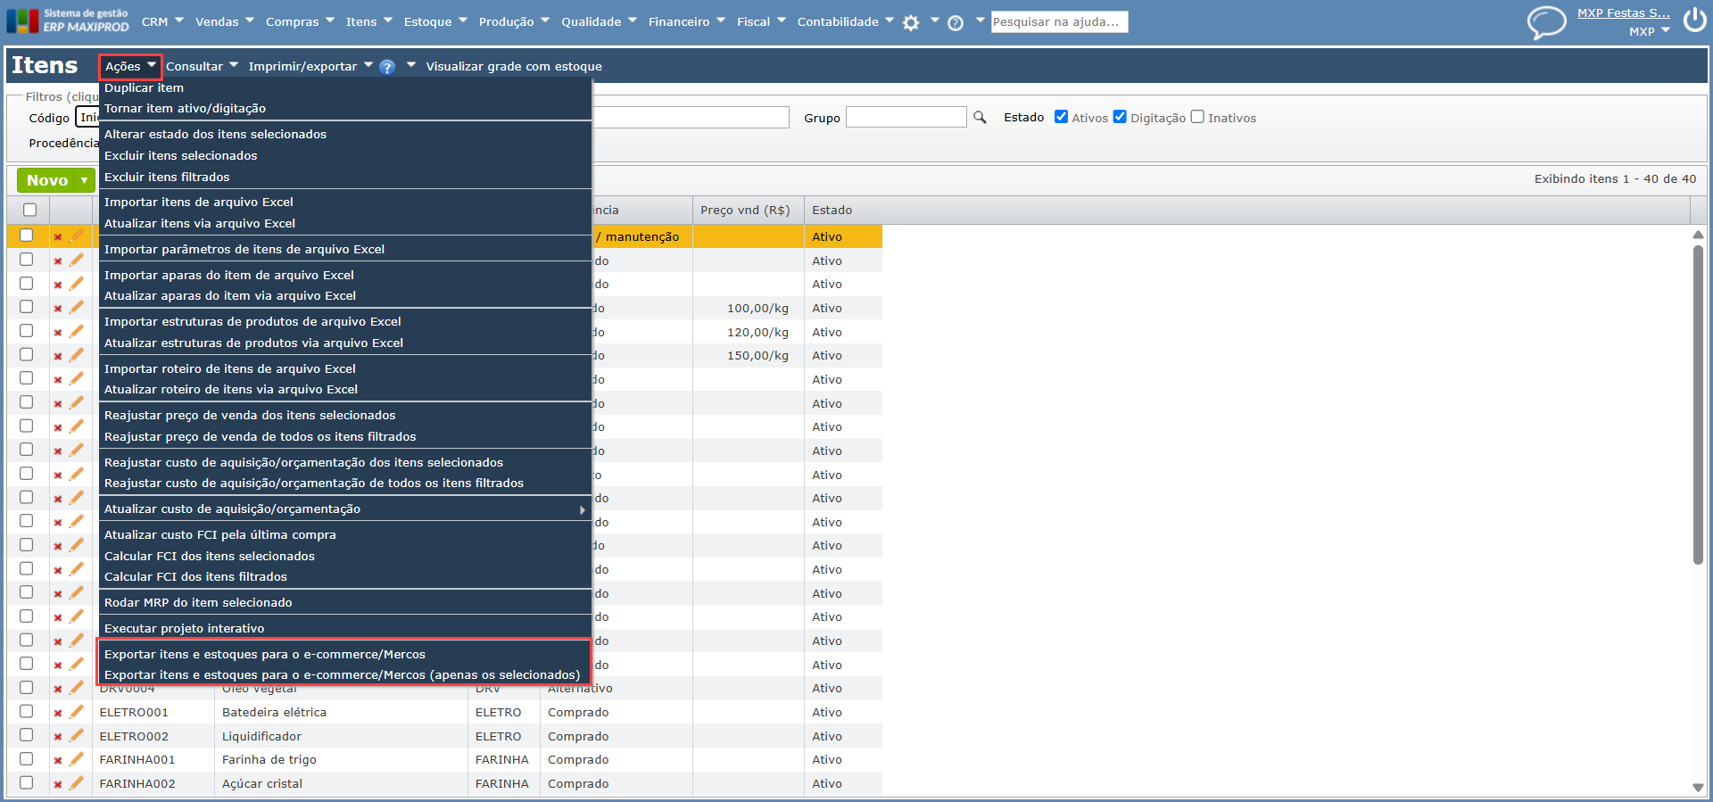Click the pencil edit icon for ELETRO001

coord(77,712)
